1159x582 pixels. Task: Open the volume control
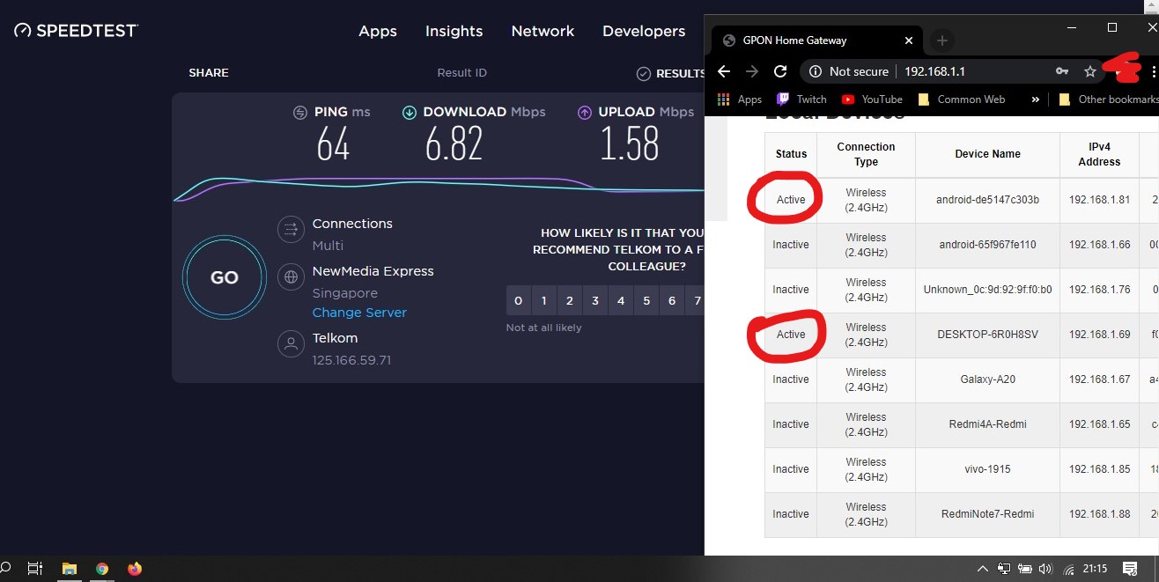click(1046, 569)
